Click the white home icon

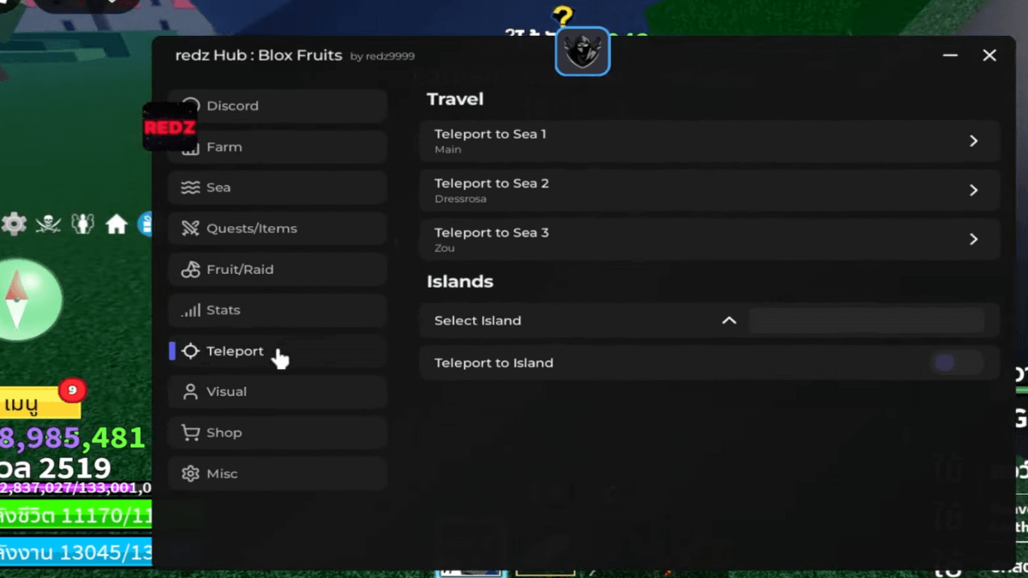point(117,224)
